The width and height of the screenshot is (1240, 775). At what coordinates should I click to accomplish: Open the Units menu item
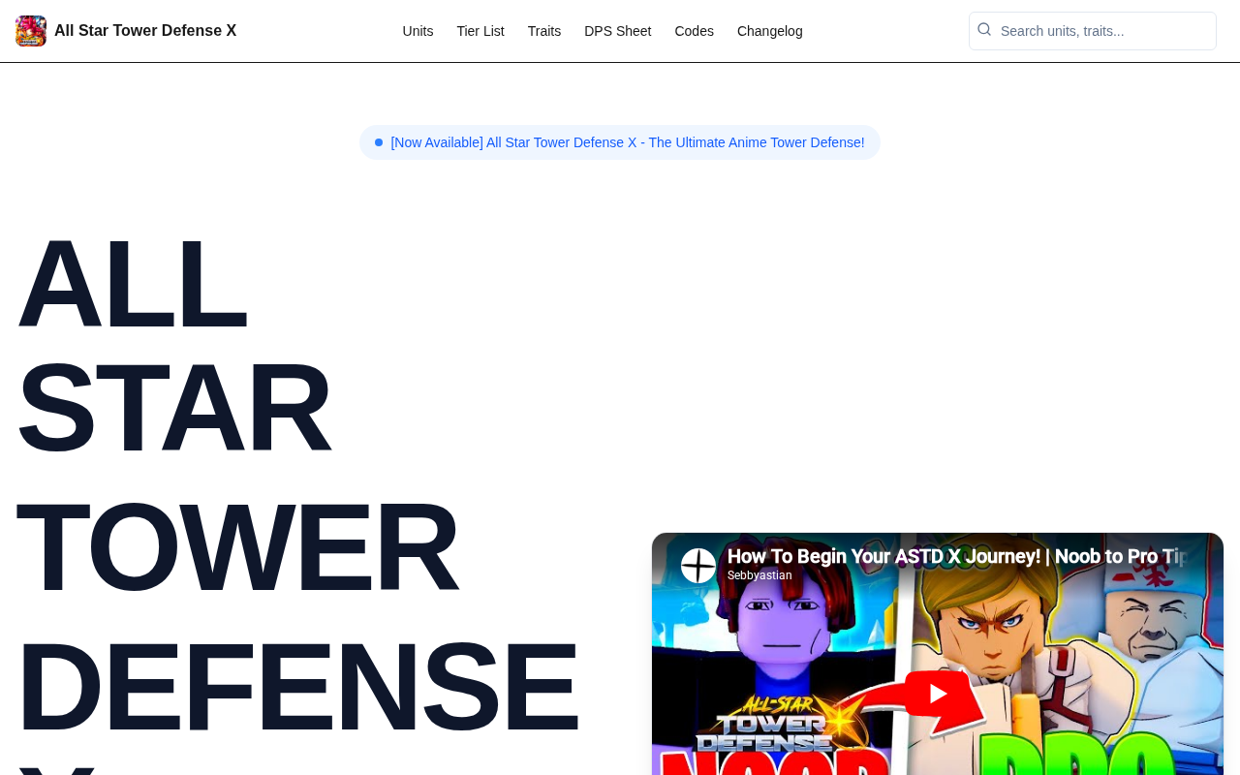click(418, 31)
